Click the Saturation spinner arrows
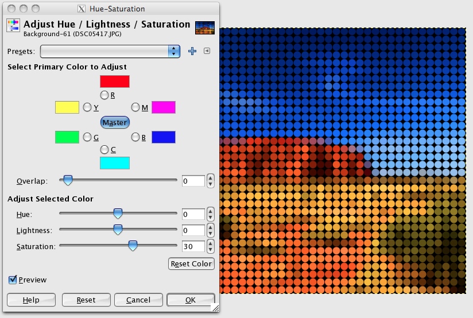The width and height of the screenshot is (473, 318). coord(210,246)
